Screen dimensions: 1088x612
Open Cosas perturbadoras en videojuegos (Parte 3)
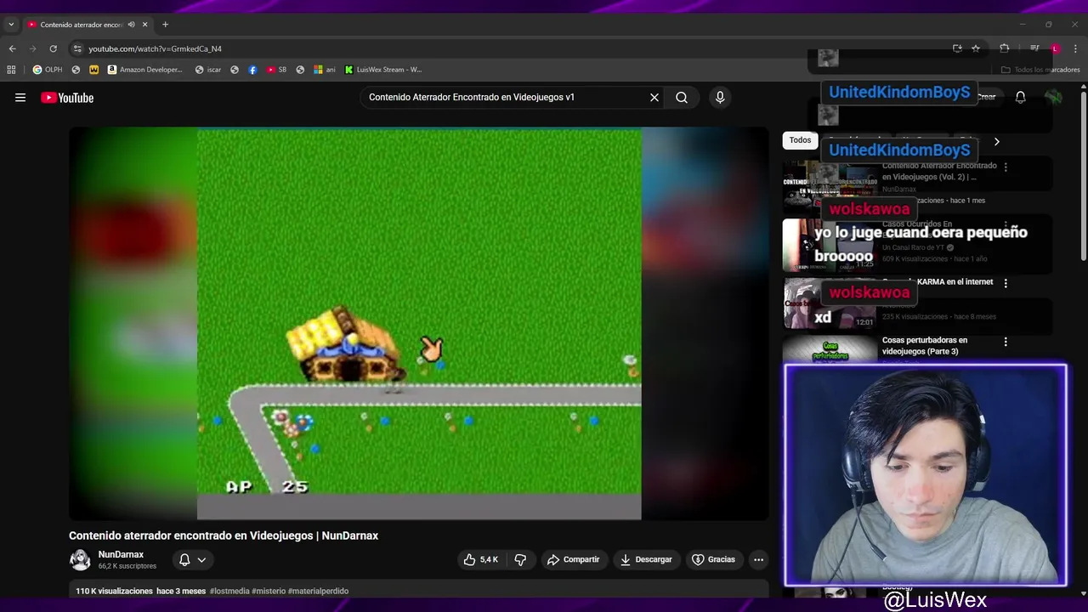tap(925, 346)
